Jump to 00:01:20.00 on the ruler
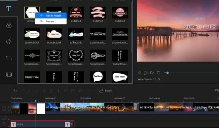Image resolution: width=219 pixels, height=128 pixels. (189, 98)
